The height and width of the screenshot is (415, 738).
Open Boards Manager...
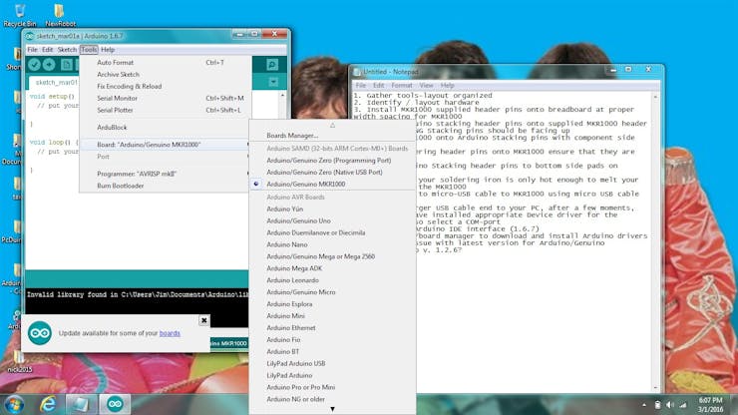click(x=332, y=136)
